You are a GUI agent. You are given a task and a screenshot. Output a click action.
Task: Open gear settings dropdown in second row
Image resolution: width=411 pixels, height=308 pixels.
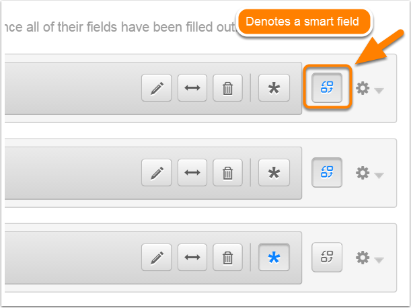pos(369,173)
